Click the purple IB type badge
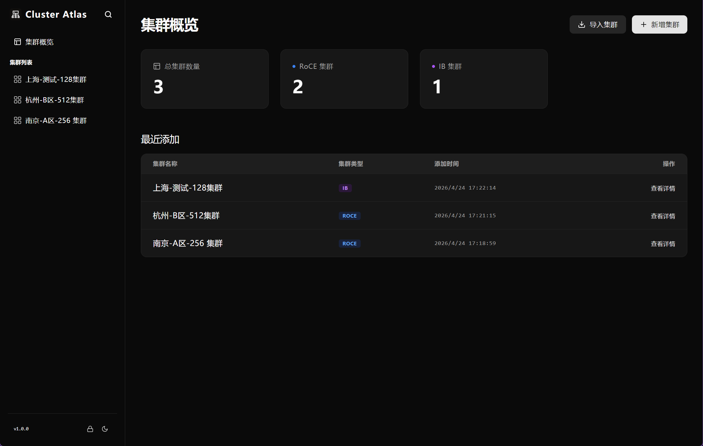This screenshot has width=703, height=446. [345, 188]
